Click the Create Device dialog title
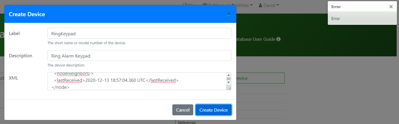Image resolution: width=399 pixels, height=124 pixels. point(27,14)
